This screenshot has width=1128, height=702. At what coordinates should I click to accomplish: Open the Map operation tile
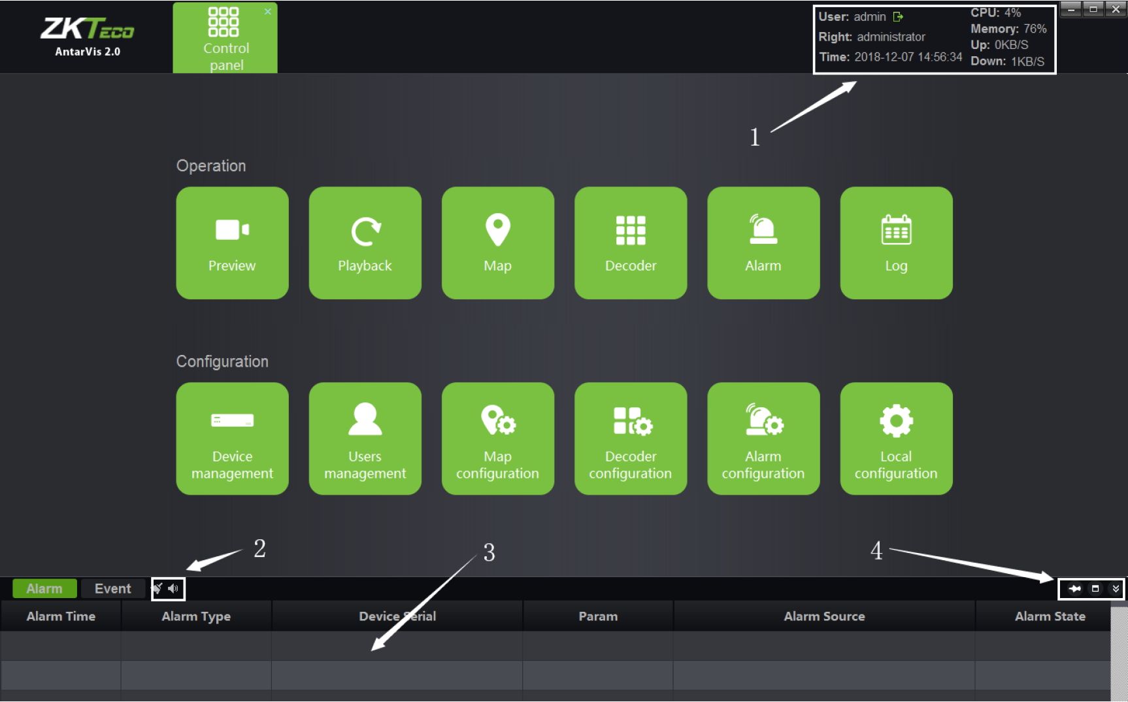(x=497, y=243)
